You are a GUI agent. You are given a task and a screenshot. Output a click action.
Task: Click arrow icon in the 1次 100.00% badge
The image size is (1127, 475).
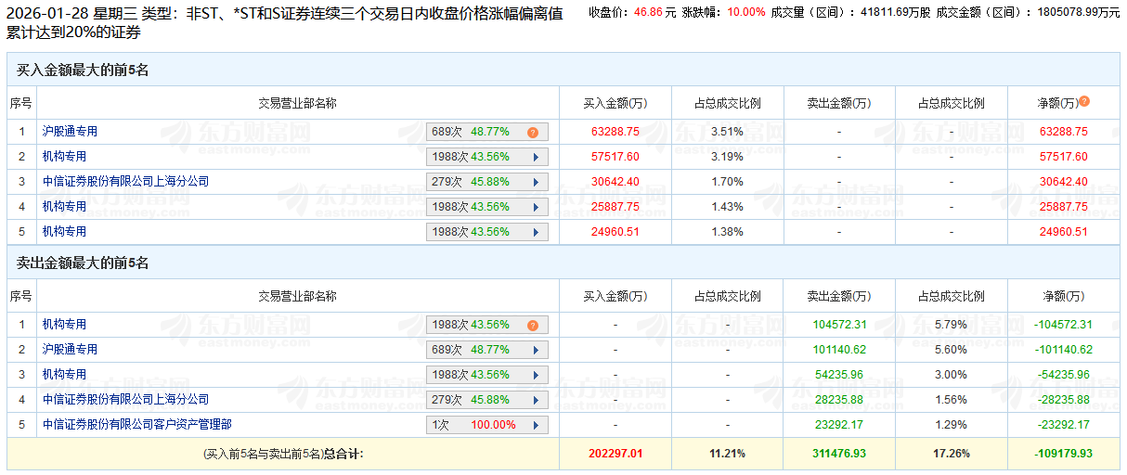coord(536,425)
